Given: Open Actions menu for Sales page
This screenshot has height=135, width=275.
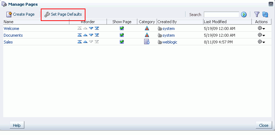Looking at the screenshot, I should coord(261,42).
